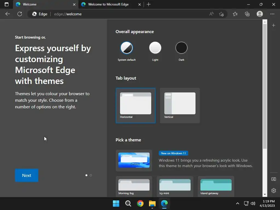Click the Read aloud icon in address bar
The width and height of the screenshot is (280, 210).
(211, 14)
